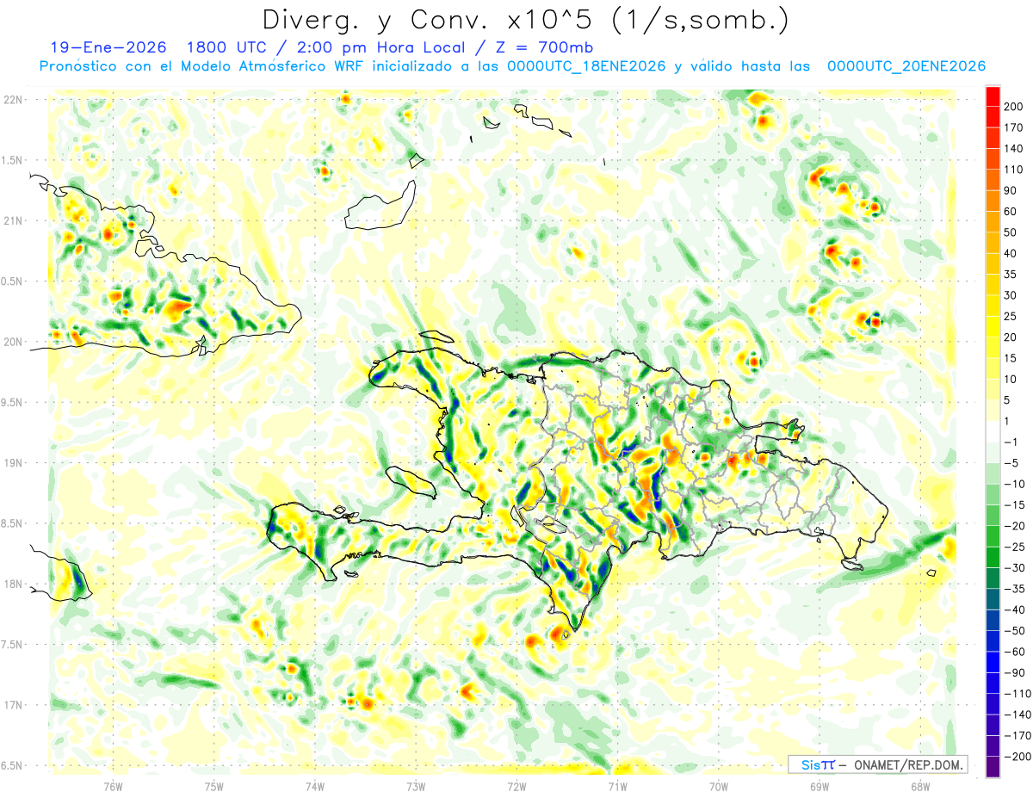Click the '35' value on the color scale
This screenshot has width=1033, height=798.
click(1011, 275)
